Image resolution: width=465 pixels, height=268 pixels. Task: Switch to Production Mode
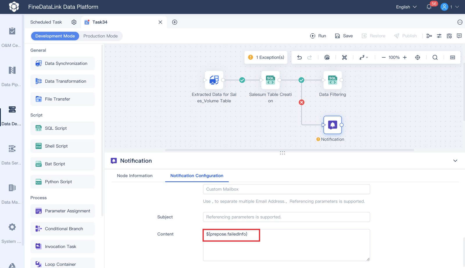coord(101,36)
